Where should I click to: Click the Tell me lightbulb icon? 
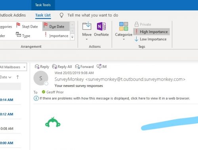point(61,15)
